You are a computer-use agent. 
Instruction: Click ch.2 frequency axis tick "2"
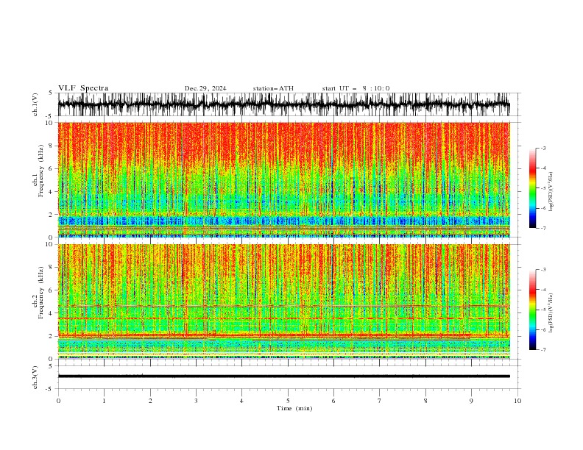click(52, 336)
